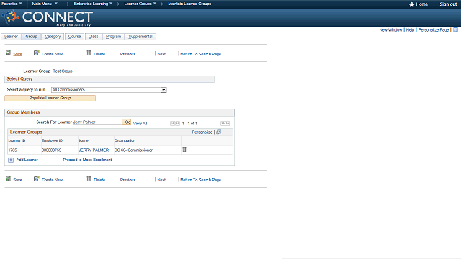Viewport: 461px width, 259px height.
Task: Click bottom Previous link
Action: pyautogui.click(x=127, y=180)
